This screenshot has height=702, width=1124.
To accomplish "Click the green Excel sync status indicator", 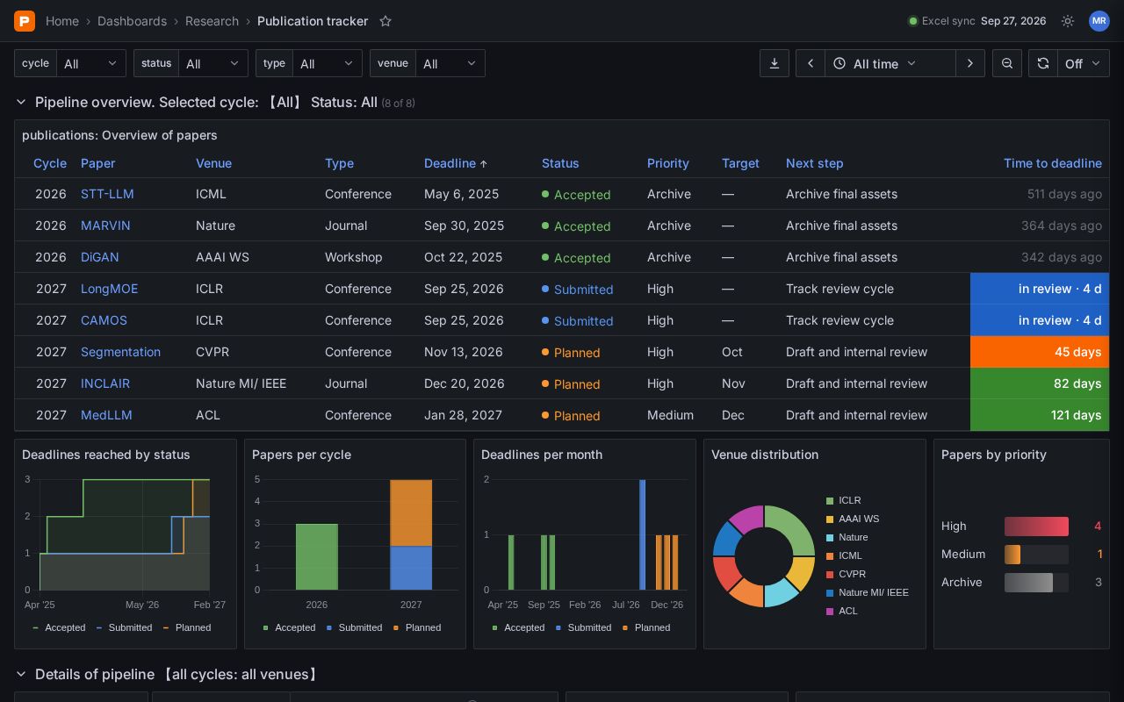I will [x=913, y=21].
